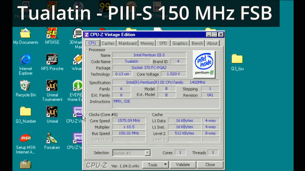Click the Multiplier value x 10.5
The height and width of the screenshot is (171, 305).
pos(129,127)
